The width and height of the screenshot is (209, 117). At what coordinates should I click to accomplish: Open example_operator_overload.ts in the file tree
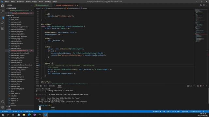click(x=20, y=53)
